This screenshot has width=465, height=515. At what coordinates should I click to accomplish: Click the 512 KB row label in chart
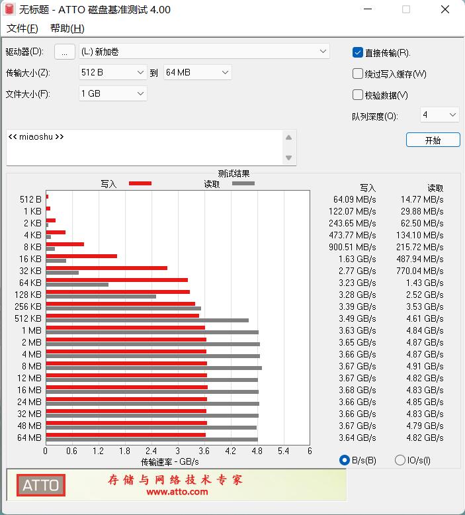pos(28,318)
